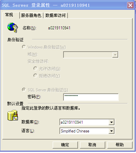Choose SQL Server 身份验证 radio button
Screen dimensions: 136x153
point(24,90)
